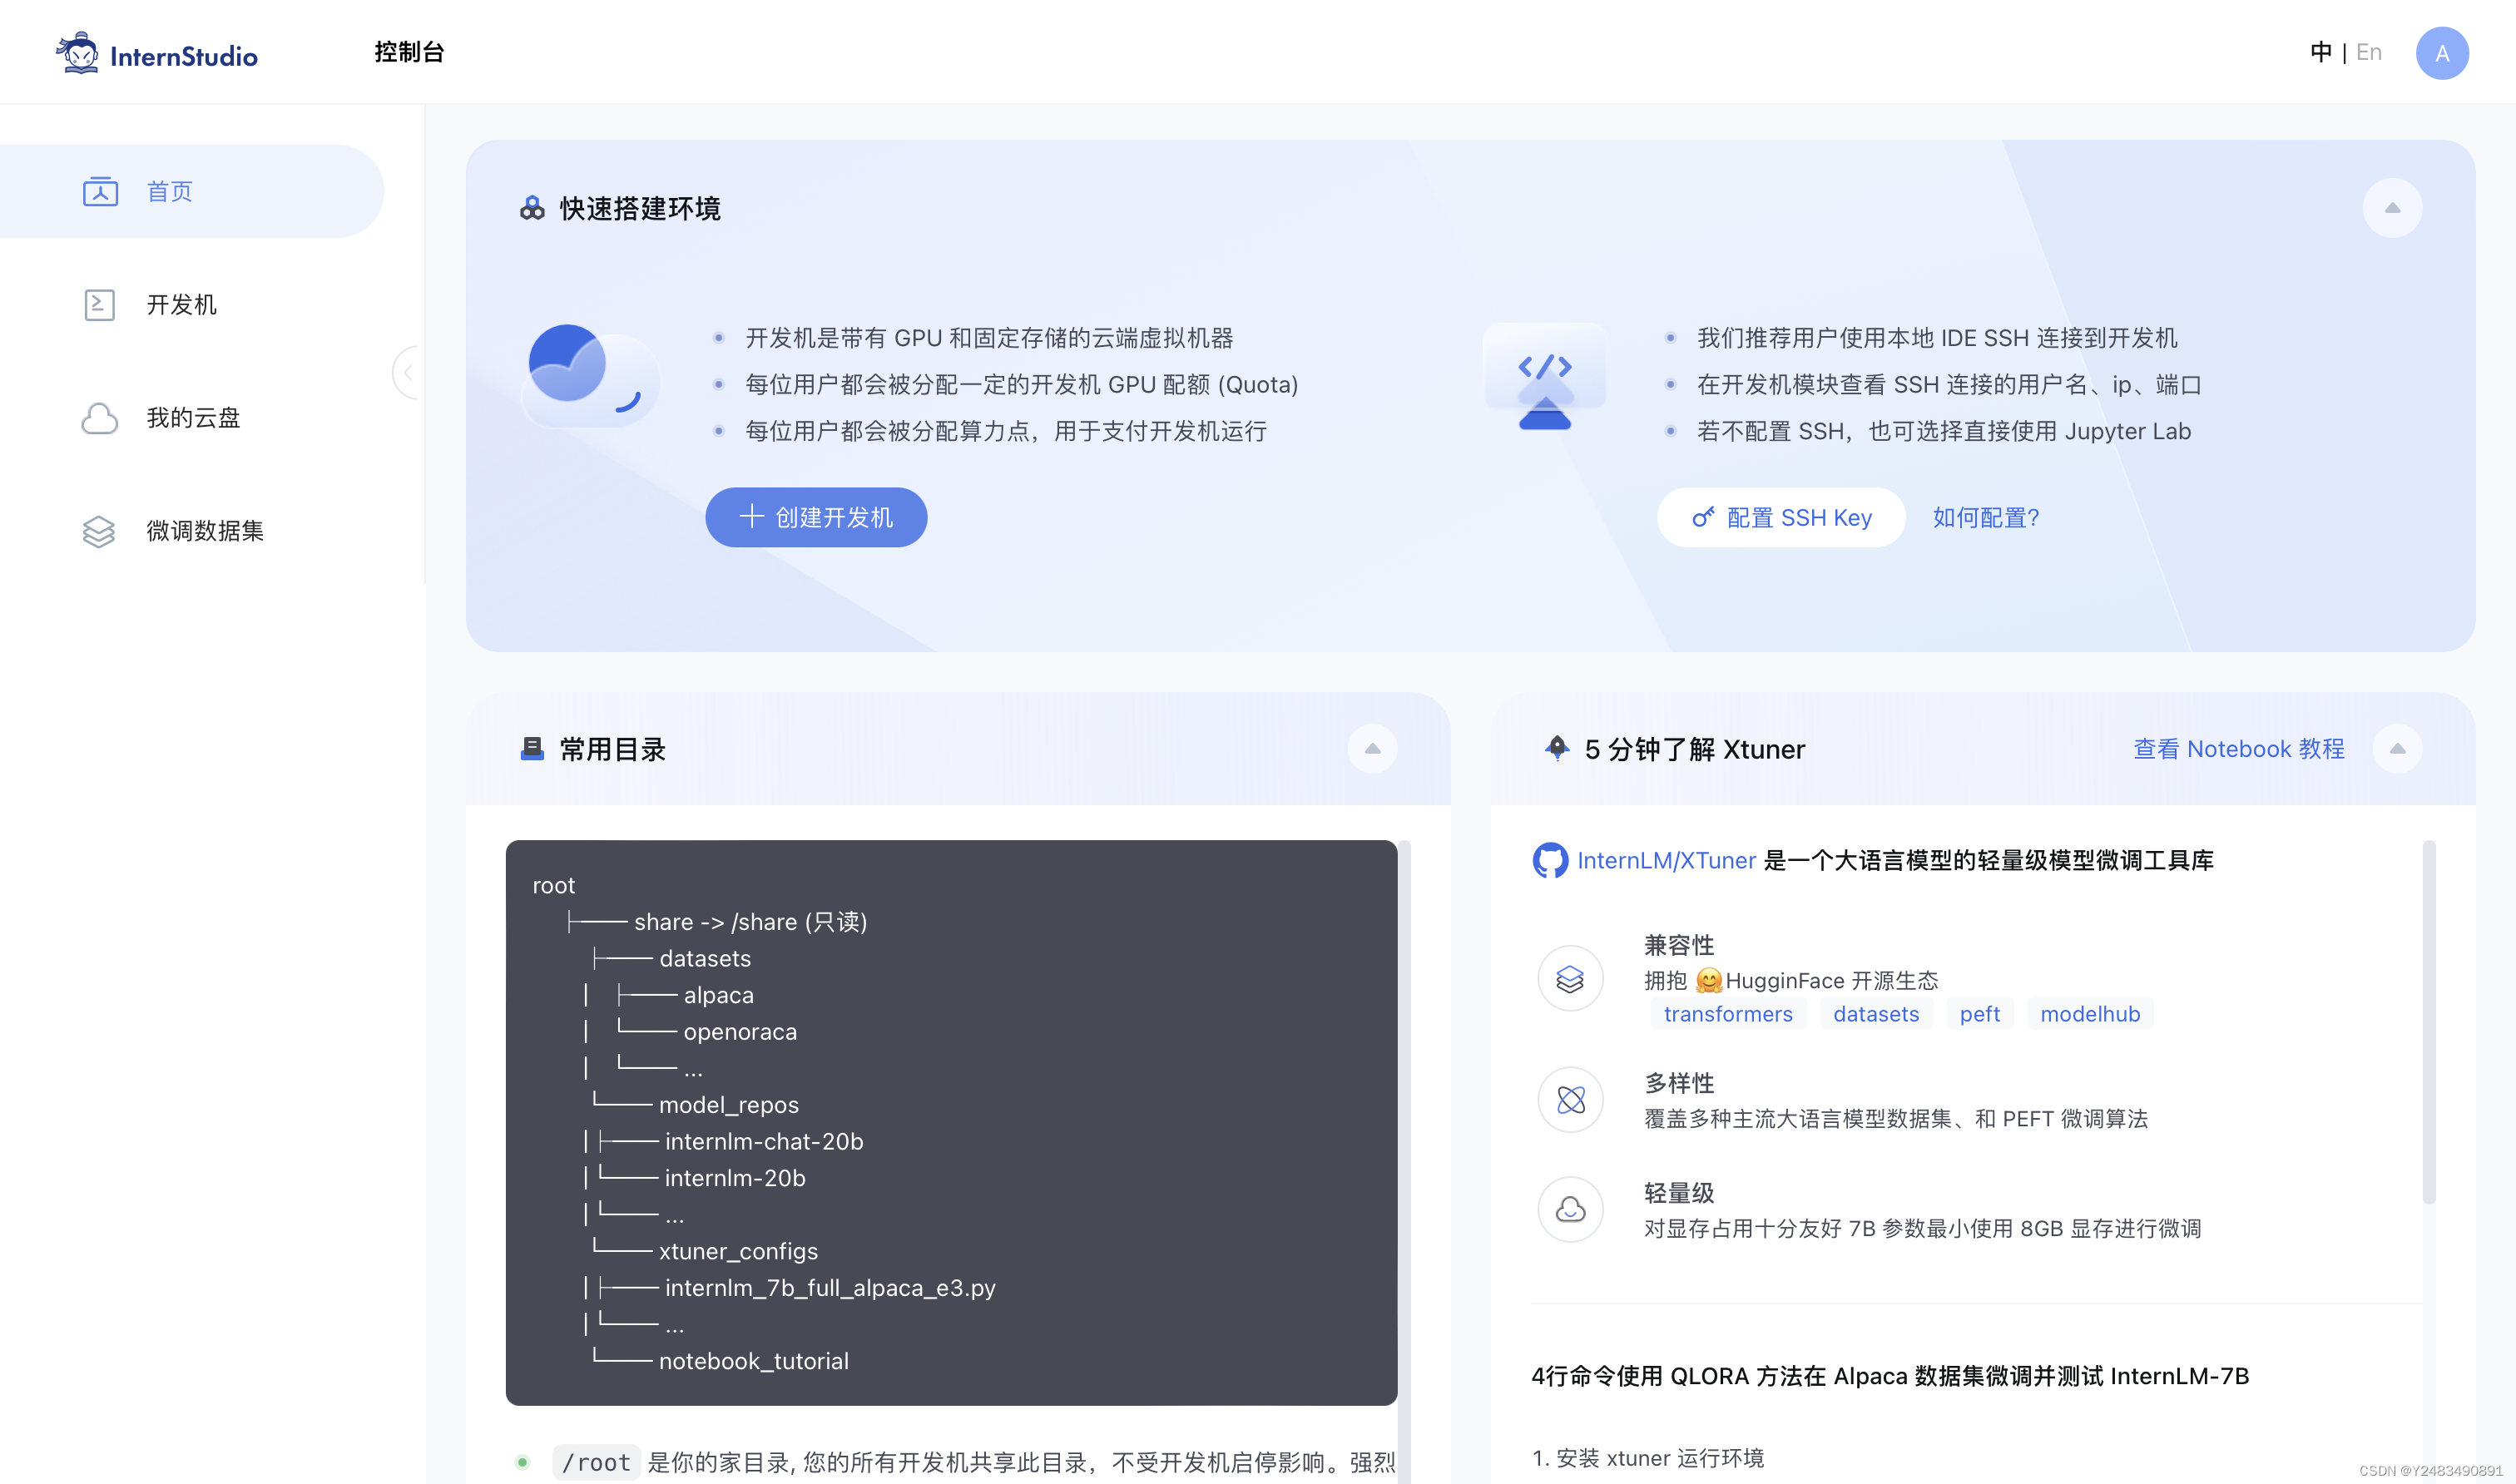Click 'xtuner_configs' in the directory tree
Screen dimensions: 2516x1484
738,1251
